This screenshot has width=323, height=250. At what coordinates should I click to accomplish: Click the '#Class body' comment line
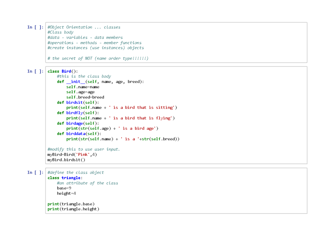[x=60, y=32]
